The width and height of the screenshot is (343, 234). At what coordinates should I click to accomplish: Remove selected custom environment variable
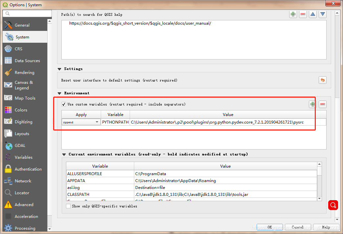click(323, 104)
